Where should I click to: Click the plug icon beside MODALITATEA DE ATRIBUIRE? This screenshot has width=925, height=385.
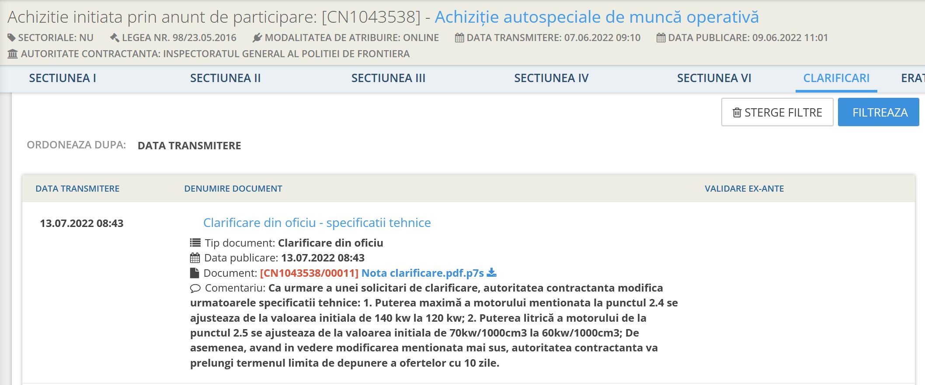click(257, 38)
